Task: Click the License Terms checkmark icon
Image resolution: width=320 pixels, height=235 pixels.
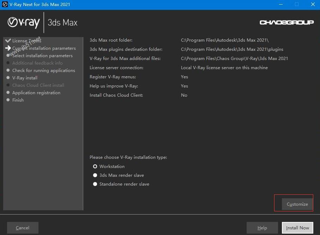Action: [8, 41]
